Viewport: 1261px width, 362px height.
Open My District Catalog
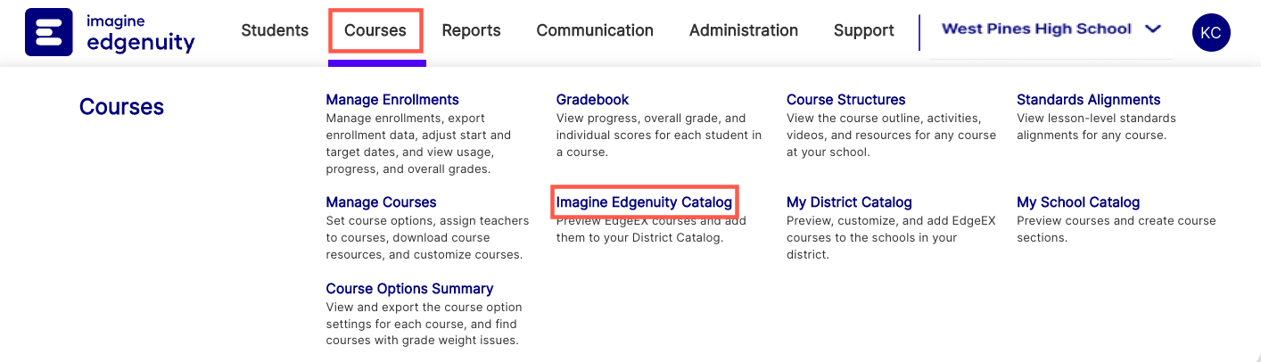[x=849, y=202]
